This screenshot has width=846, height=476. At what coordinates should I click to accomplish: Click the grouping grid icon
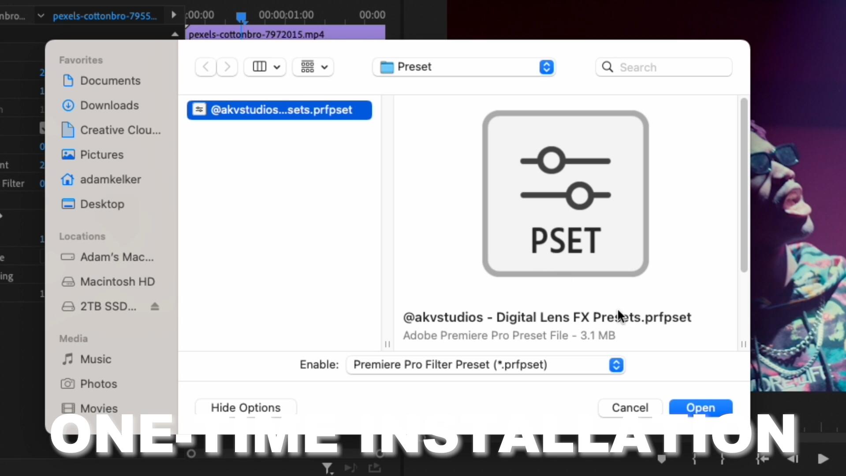(x=307, y=67)
